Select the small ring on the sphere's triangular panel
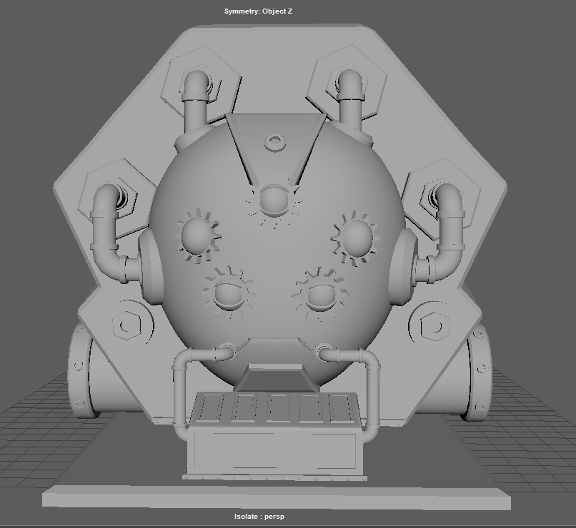576x528 pixels. coord(275,142)
